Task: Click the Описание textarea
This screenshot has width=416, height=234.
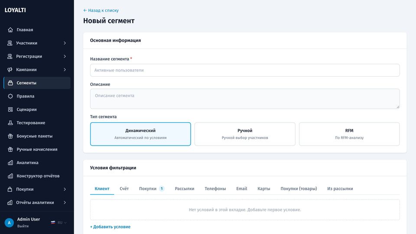Action: tap(245, 99)
